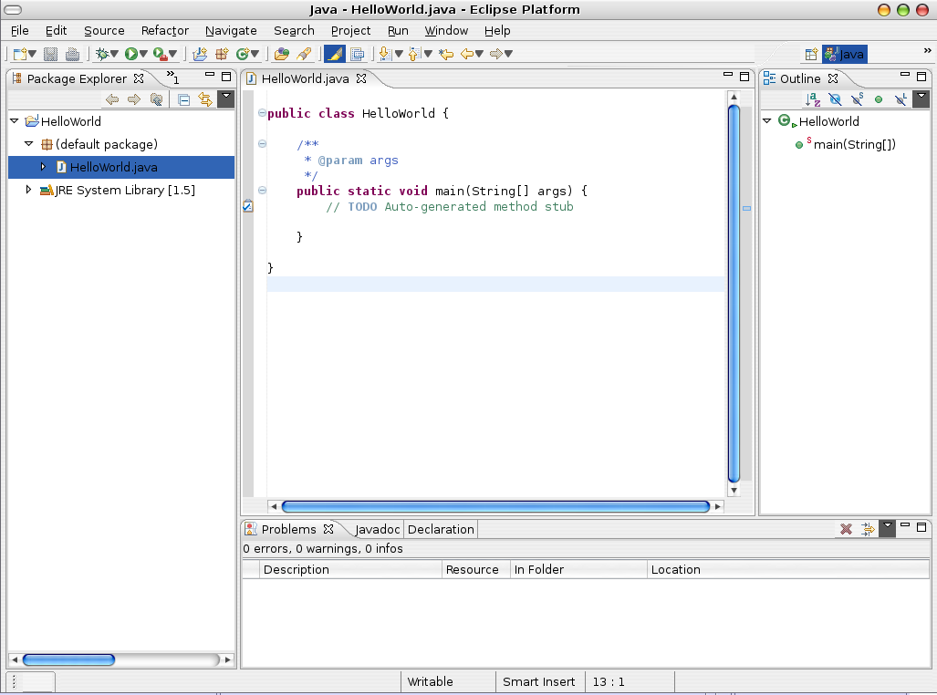The height and width of the screenshot is (695, 937).
Task: Toggle Hide Local Types in Outline
Action: 901,99
